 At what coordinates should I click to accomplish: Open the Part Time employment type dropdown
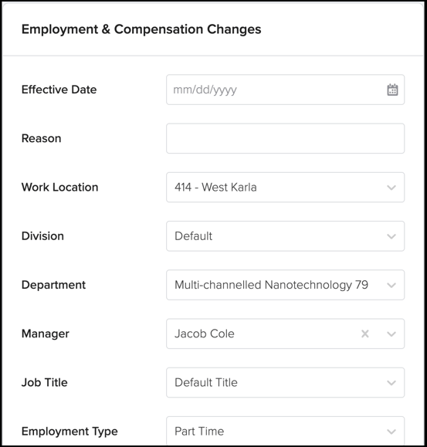click(x=286, y=431)
